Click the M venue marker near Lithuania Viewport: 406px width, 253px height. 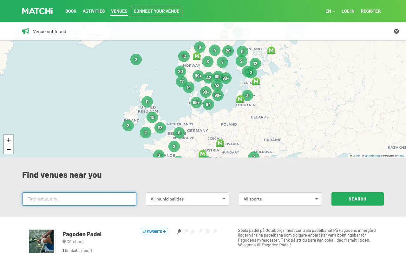240,99
